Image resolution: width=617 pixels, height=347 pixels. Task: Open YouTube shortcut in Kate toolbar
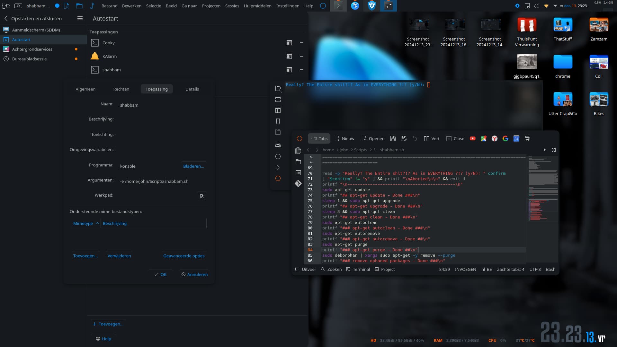[x=472, y=138]
